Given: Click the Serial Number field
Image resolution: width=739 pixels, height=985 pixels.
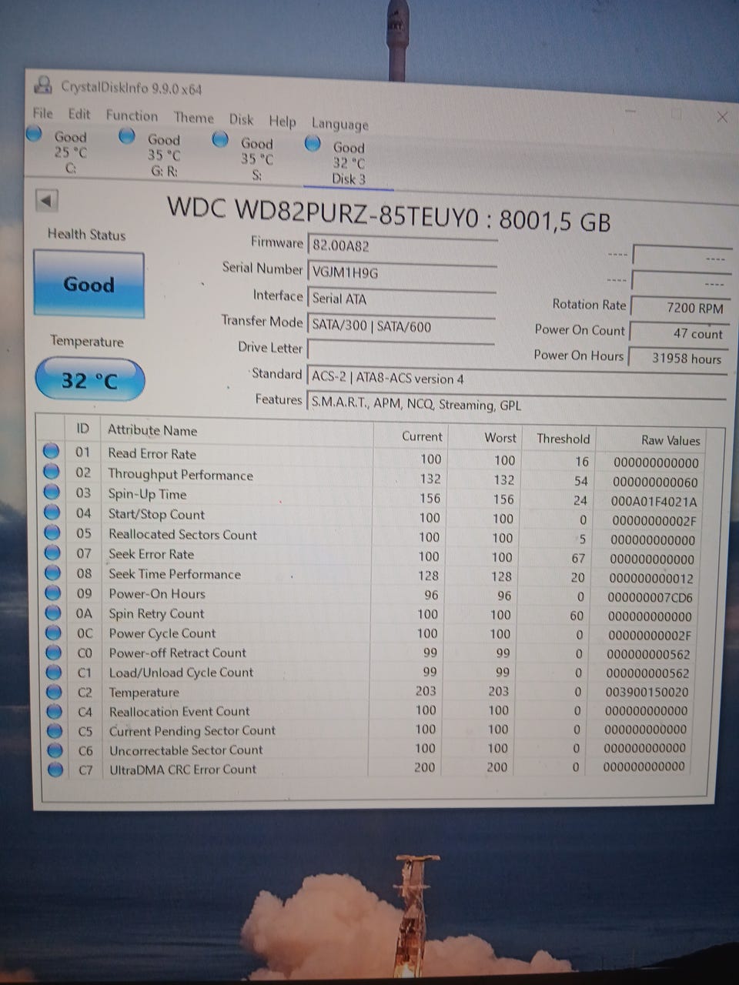Looking at the screenshot, I should (x=401, y=272).
